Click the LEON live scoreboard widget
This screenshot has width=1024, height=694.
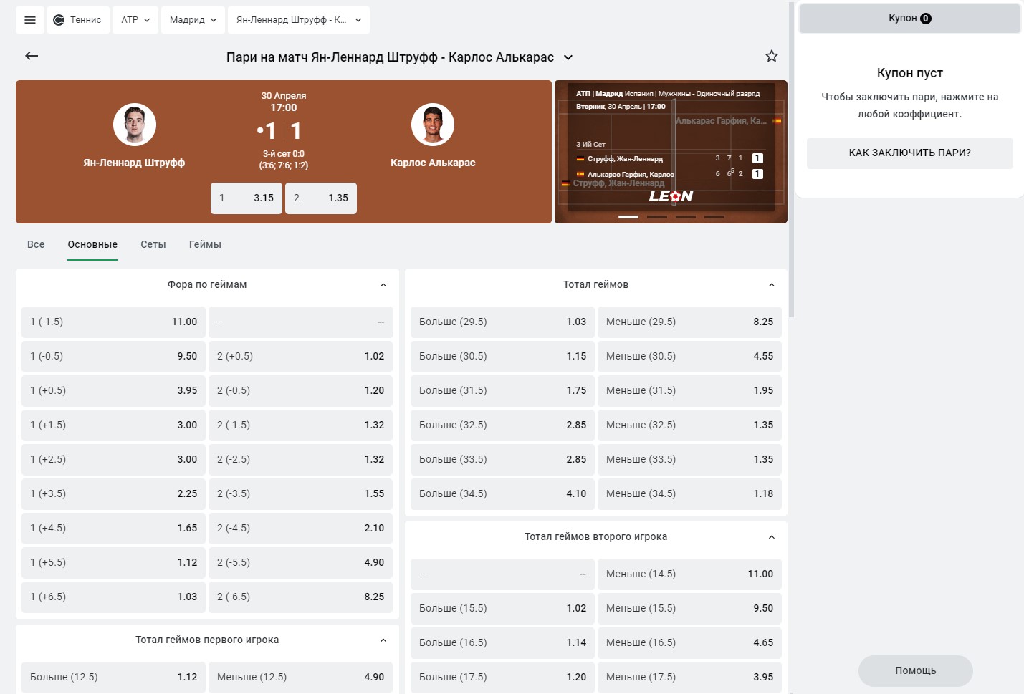671,152
